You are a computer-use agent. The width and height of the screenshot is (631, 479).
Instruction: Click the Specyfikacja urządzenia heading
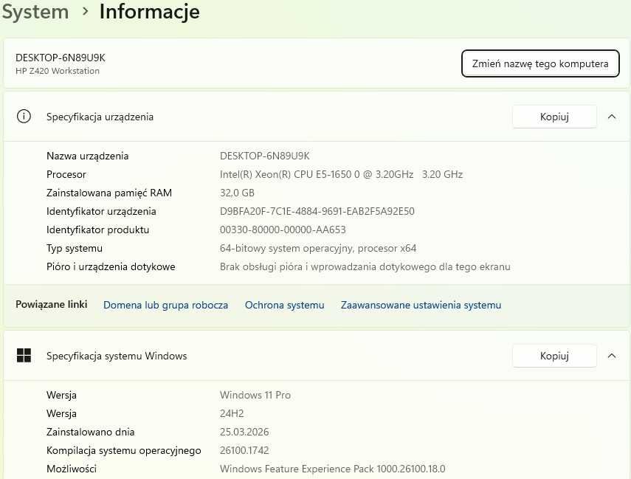pos(100,117)
